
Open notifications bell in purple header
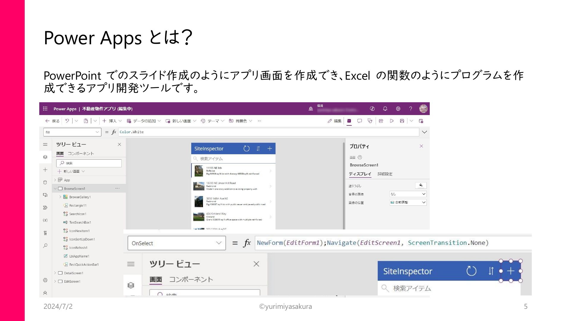tap(385, 109)
